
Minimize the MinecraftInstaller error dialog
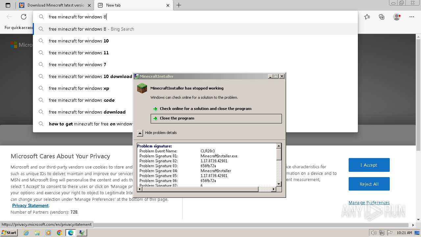[x=270, y=76]
